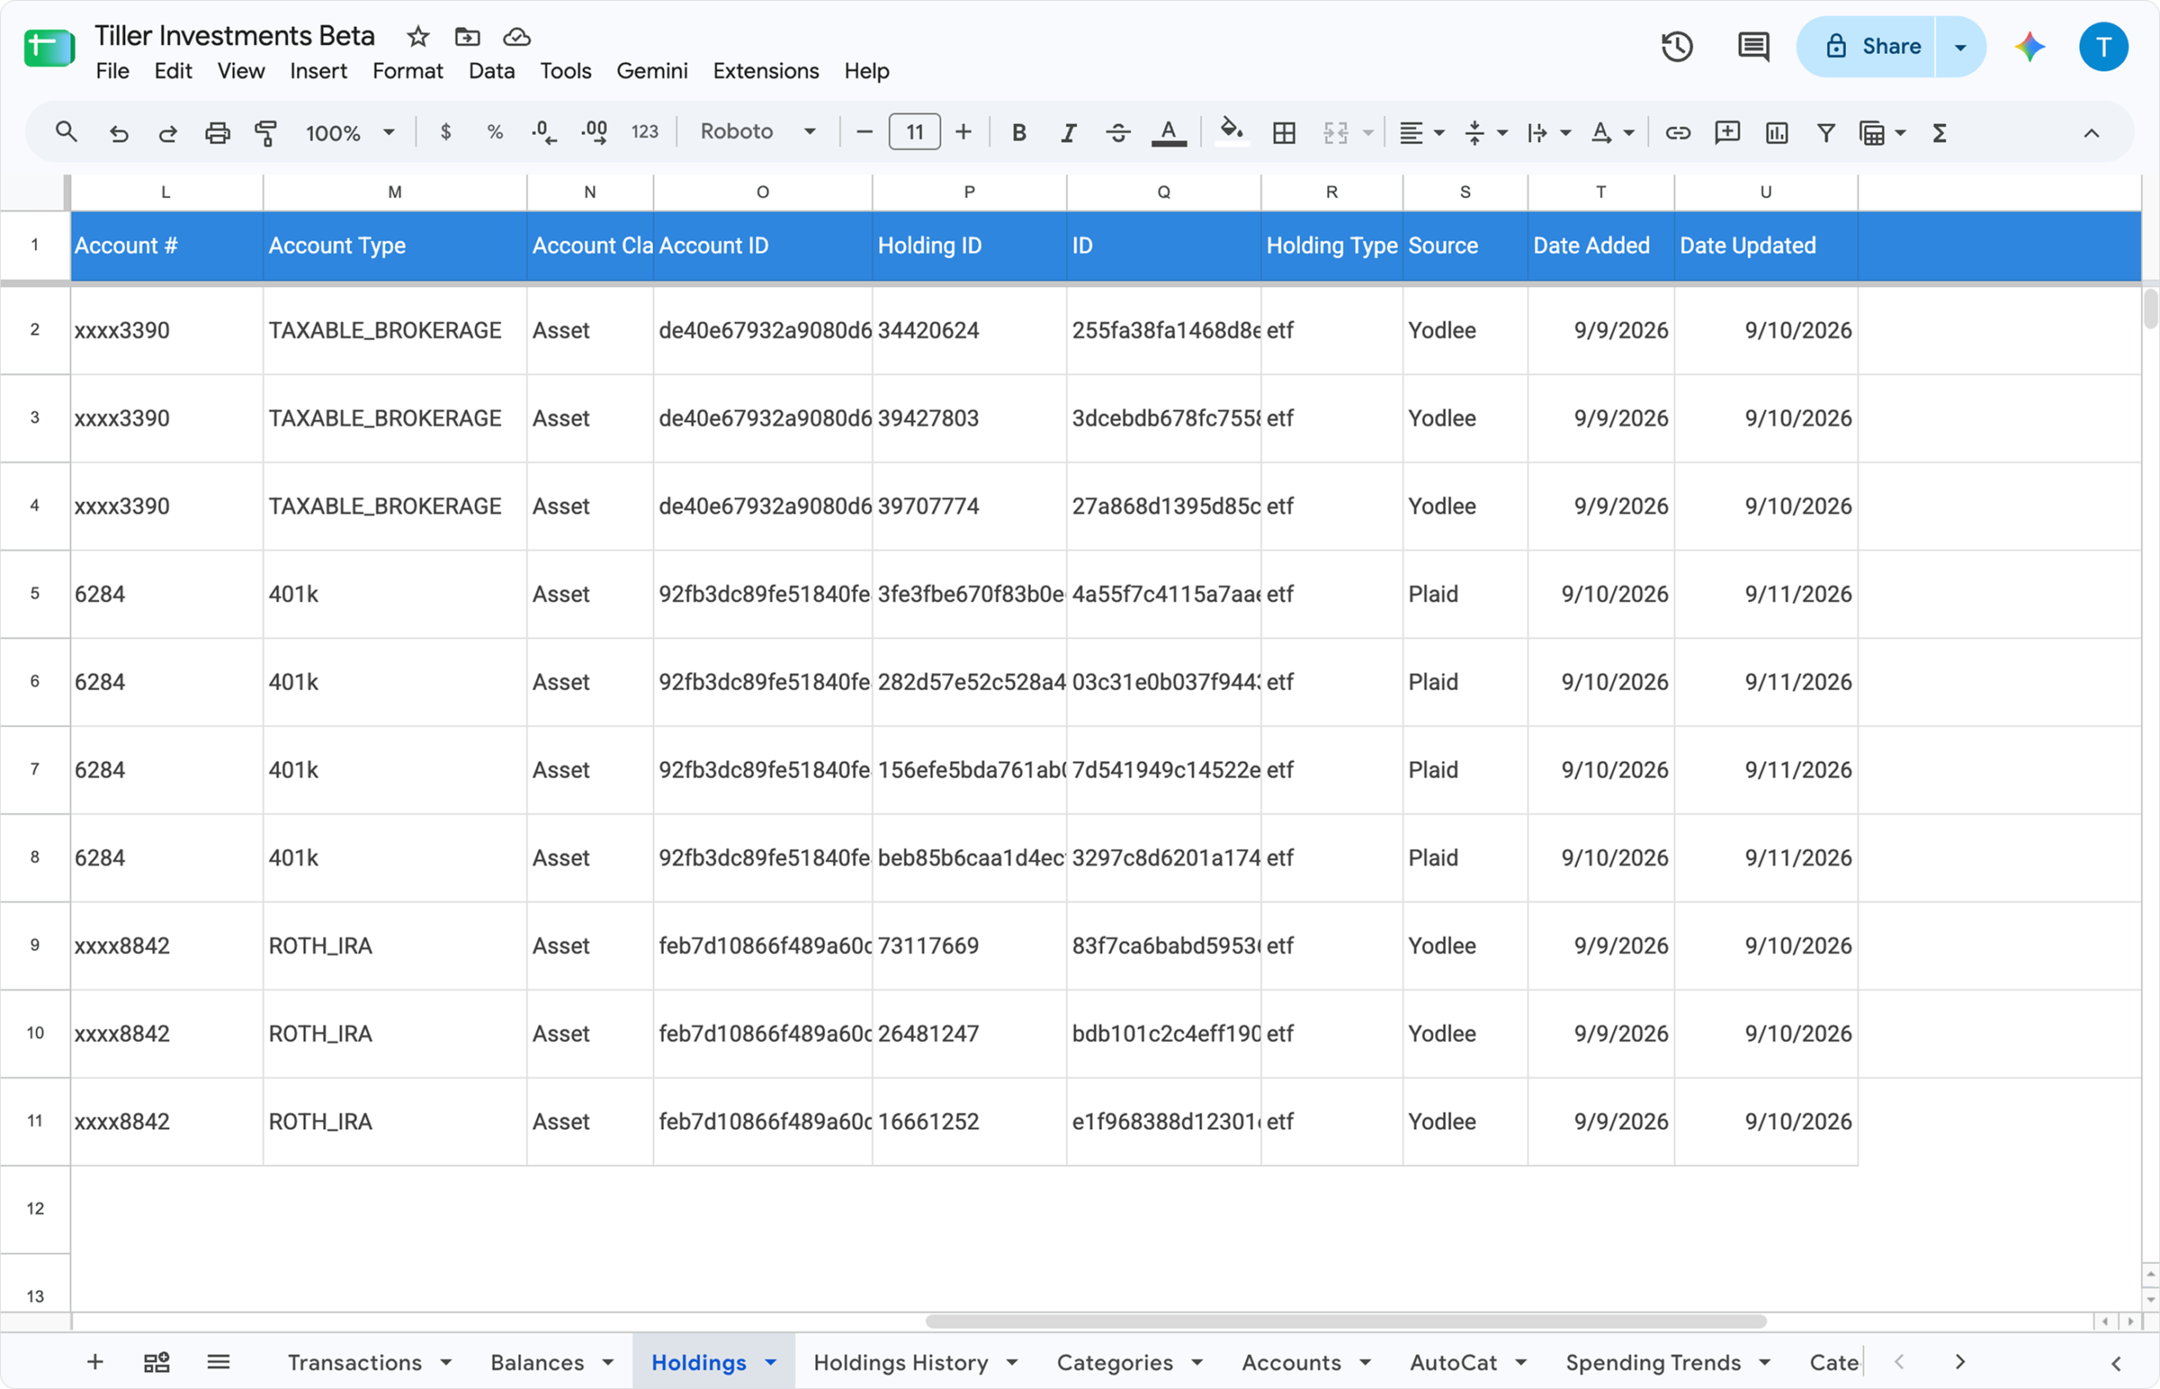This screenshot has height=1389, width=2160.
Task: Star the Tiller Investments Beta document
Action: [418, 37]
